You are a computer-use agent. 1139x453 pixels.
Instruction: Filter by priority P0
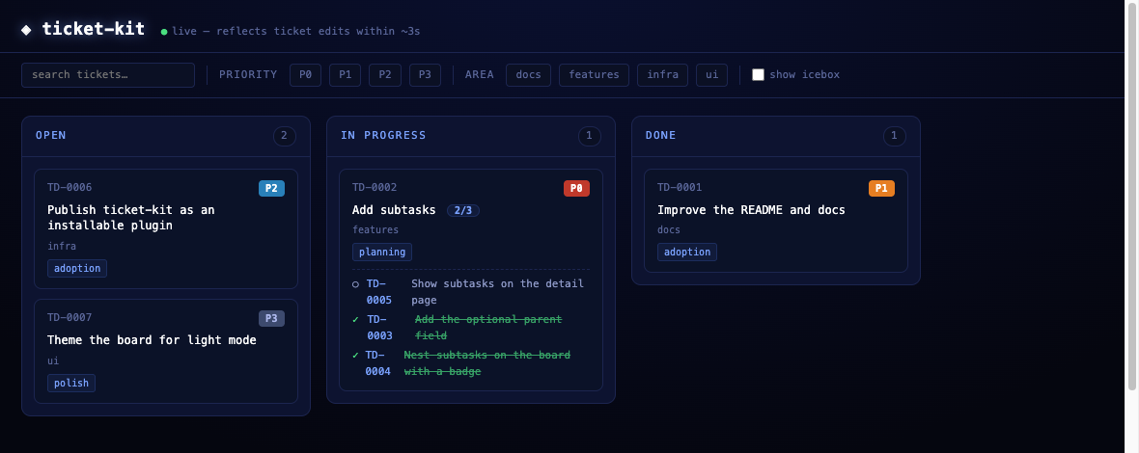(x=306, y=74)
